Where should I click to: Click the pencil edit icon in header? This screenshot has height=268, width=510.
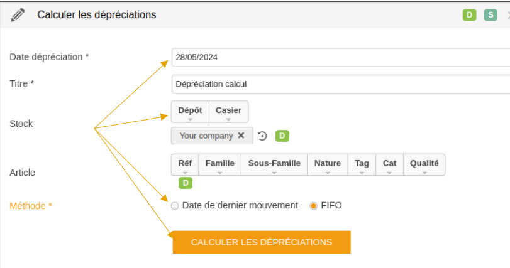18,15
